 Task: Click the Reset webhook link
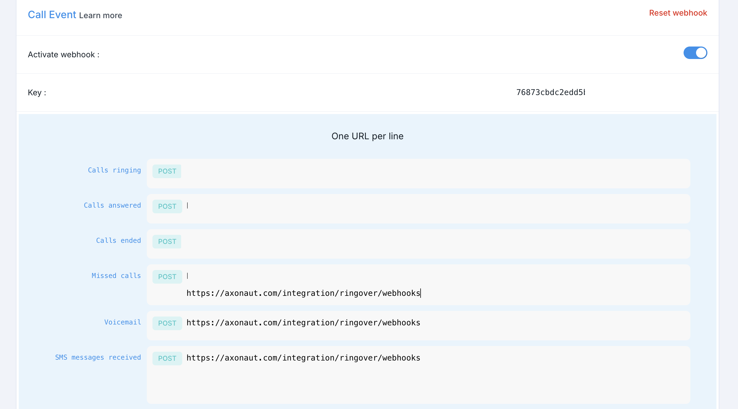(678, 13)
